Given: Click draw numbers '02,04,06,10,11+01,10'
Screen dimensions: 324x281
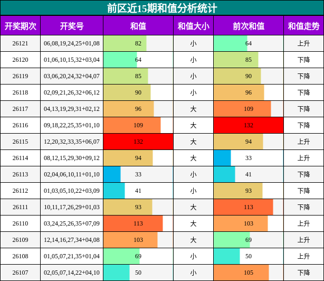Looking at the screenshot, I should (x=72, y=174).
